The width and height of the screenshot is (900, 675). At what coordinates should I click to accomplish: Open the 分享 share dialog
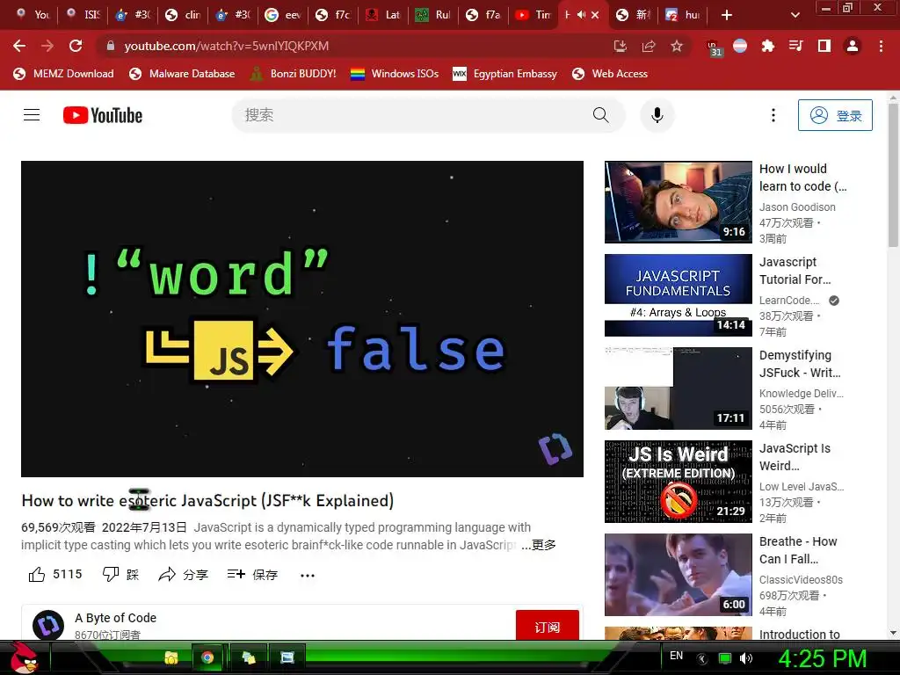pos(183,575)
